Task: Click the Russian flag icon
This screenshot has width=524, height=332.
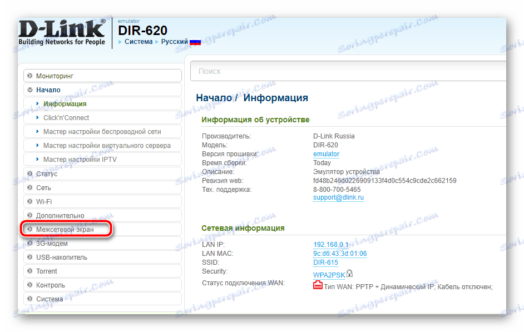Action: click(195, 42)
